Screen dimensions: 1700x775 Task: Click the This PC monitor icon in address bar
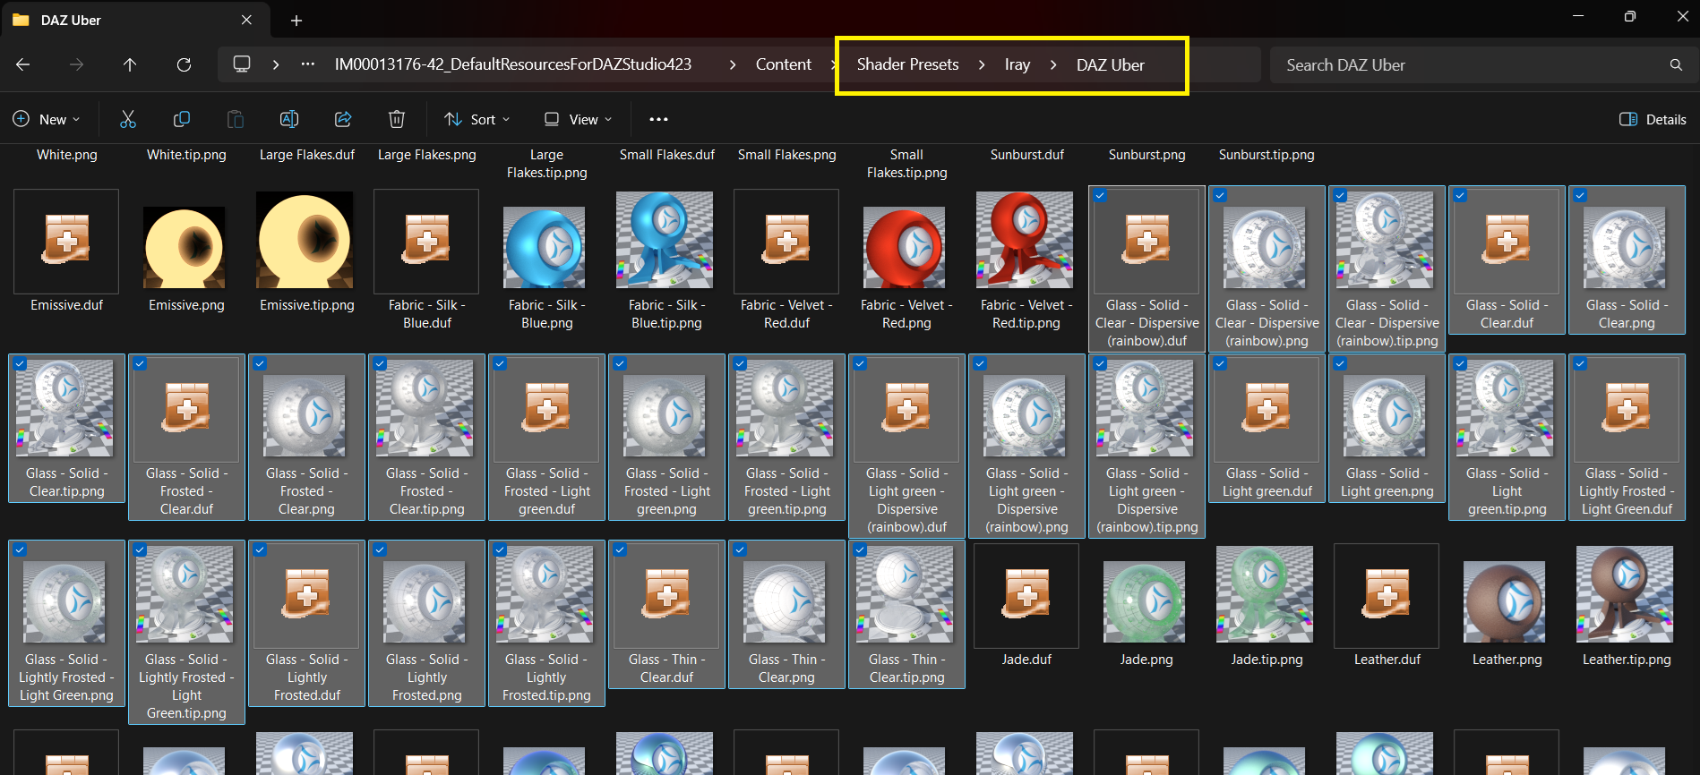pos(242,64)
